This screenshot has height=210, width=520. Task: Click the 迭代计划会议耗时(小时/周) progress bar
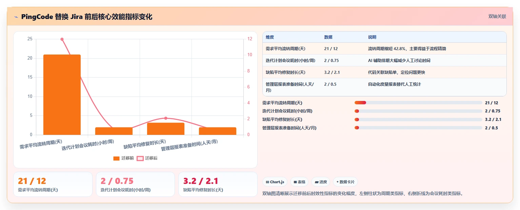pos(418,111)
